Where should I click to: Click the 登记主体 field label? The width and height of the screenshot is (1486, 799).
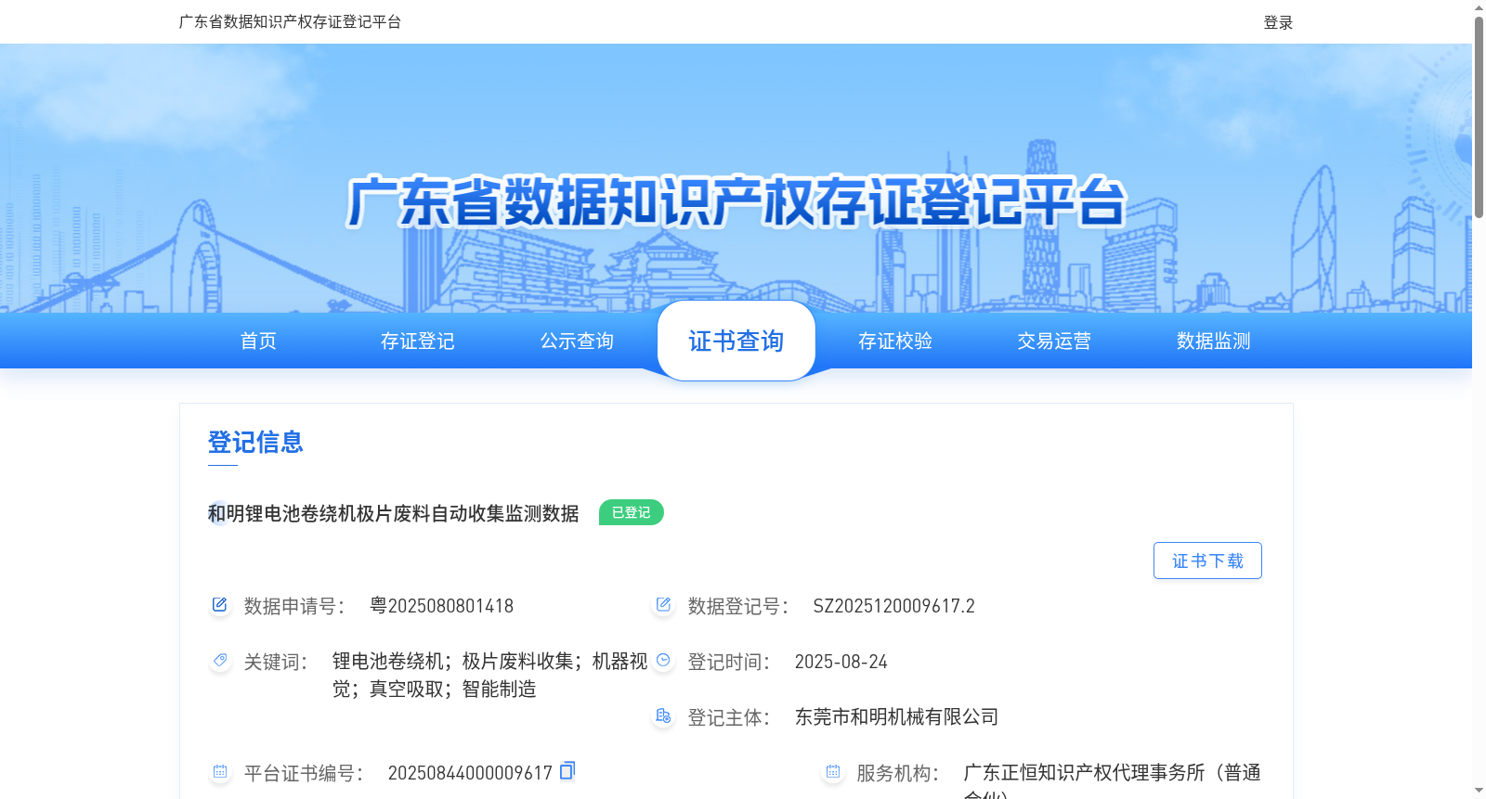[729, 717]
